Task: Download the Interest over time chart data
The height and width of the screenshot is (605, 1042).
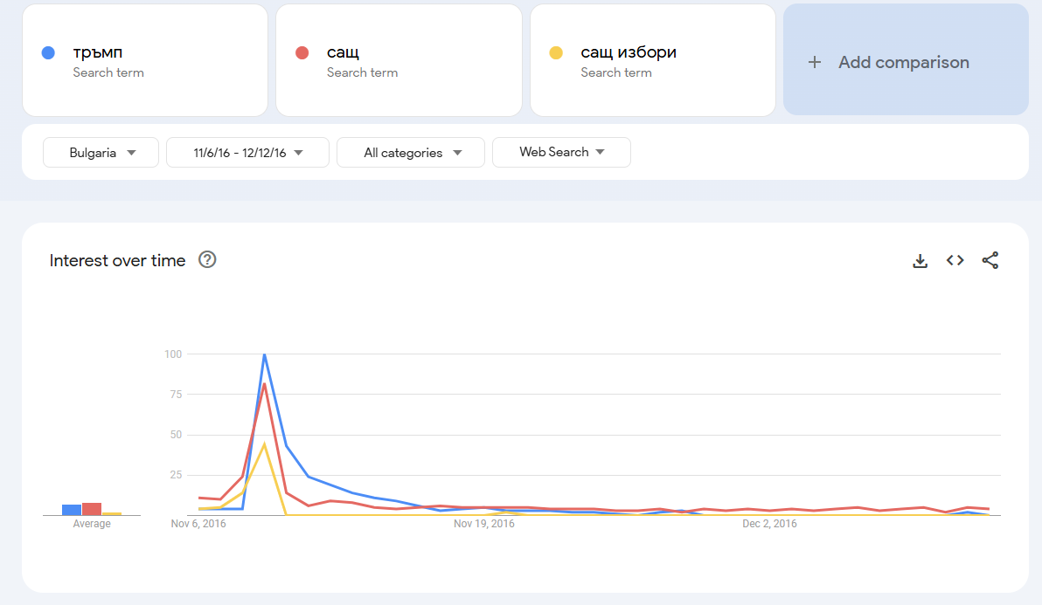Action: coord(920,261)
